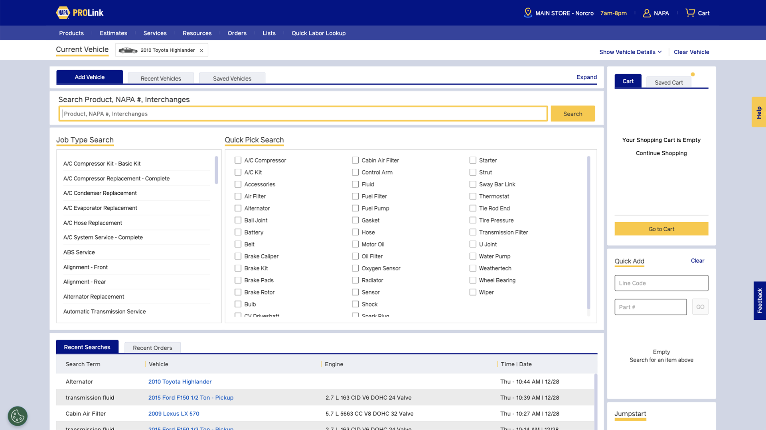Click the store location pin icon
766x430 pixels.
(528, 13)
